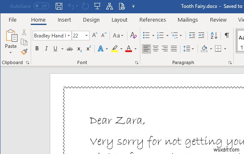The width and height of the screenshot is (244, 154).
Task: Switch to the Insert tab
Action: (x=64, y=20)
